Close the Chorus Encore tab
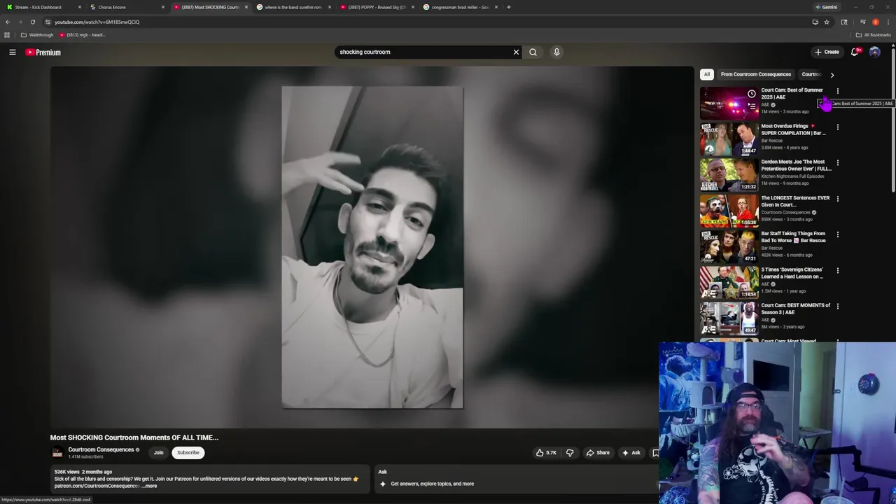 [x=163, y=7]
